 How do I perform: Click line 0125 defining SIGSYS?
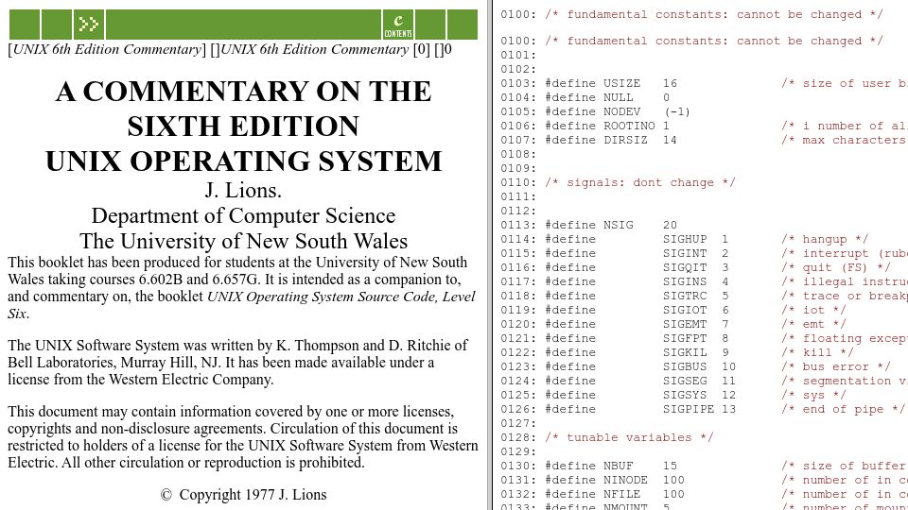point(673,395)
